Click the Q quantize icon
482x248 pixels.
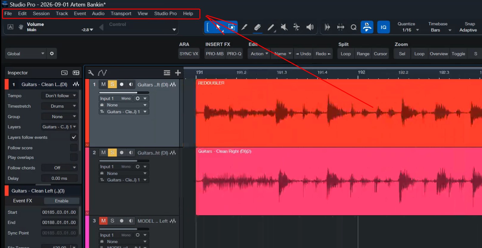(353, 27)
